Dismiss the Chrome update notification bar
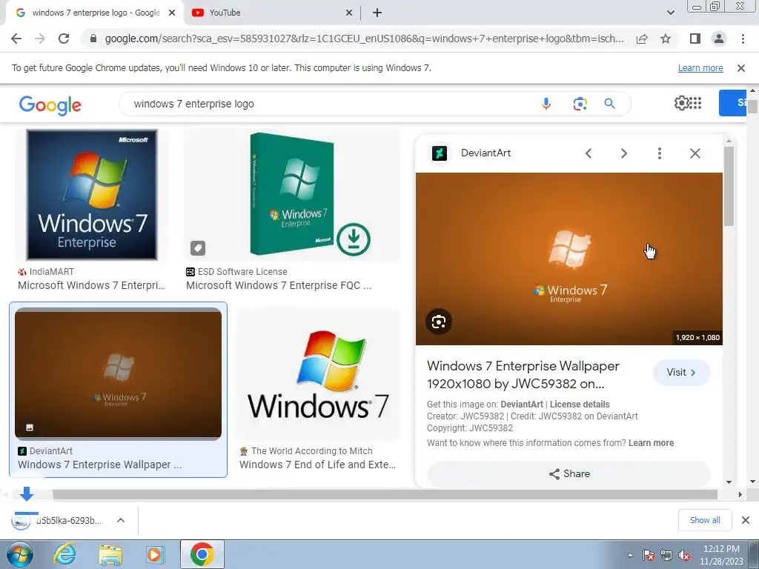 click(x=740, y=68)
